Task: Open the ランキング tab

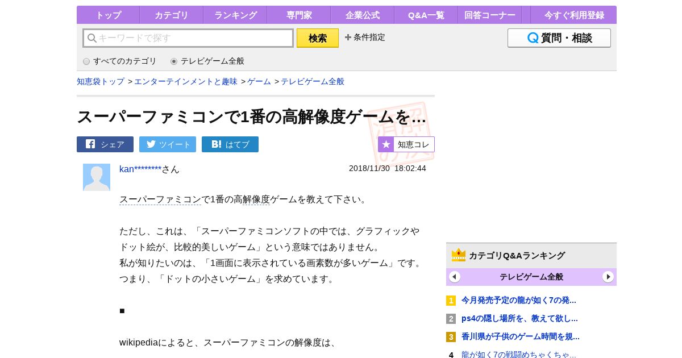Action: coord(235,15)
